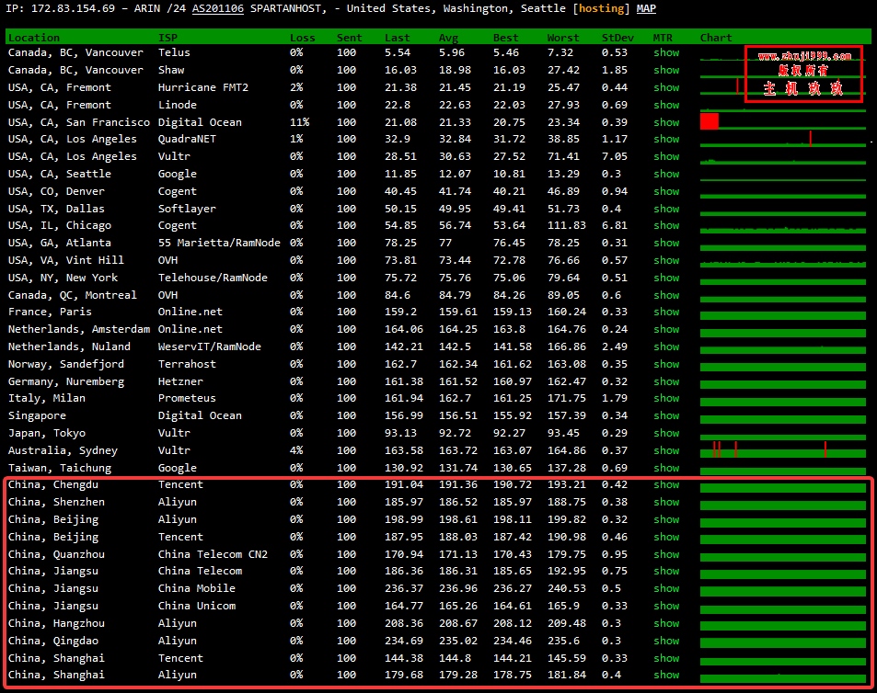Show MTR for Hetzner Nuremberg row

[666, 381]
